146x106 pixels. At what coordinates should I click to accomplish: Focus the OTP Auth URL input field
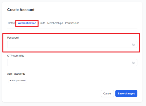coord(72,62)
